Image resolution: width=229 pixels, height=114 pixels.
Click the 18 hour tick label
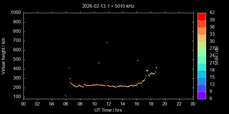151,103
